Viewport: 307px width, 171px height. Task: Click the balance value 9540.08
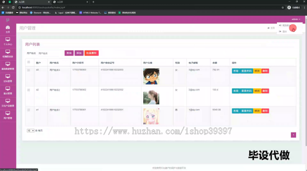216,110
